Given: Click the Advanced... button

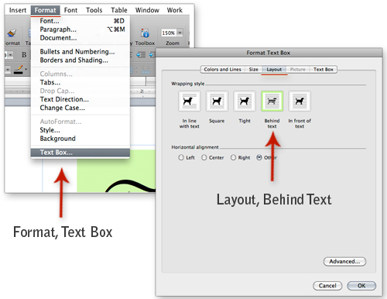Looking at the screenshot, I should (x=344, y=261).
